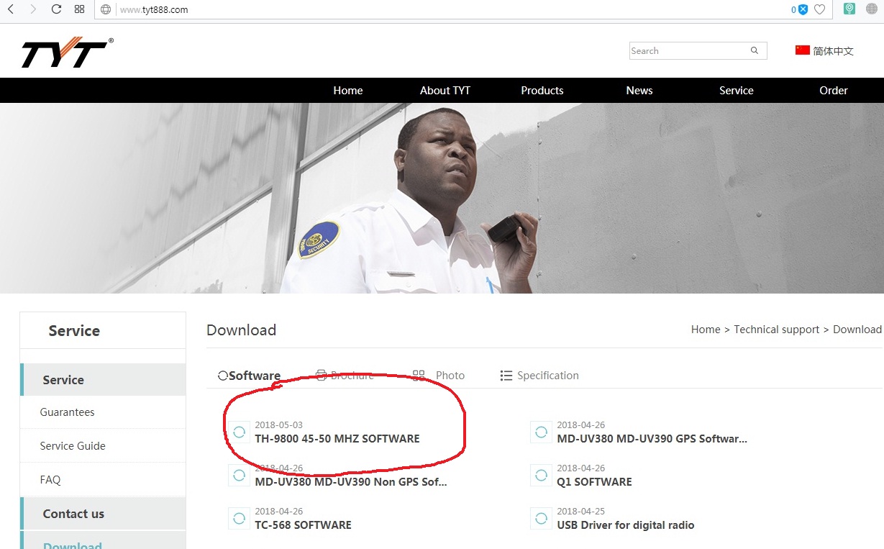Image resolution: width=884 pixels, height=549 pixels.
Task: Click the Specification list icon
Action: click(x=506, y=376)
